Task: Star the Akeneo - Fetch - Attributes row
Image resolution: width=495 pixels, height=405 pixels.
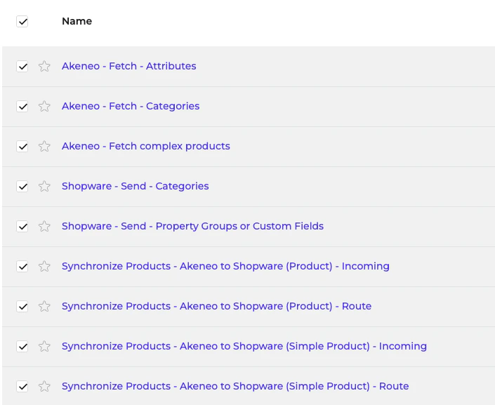Action: [x=44, y=67]
